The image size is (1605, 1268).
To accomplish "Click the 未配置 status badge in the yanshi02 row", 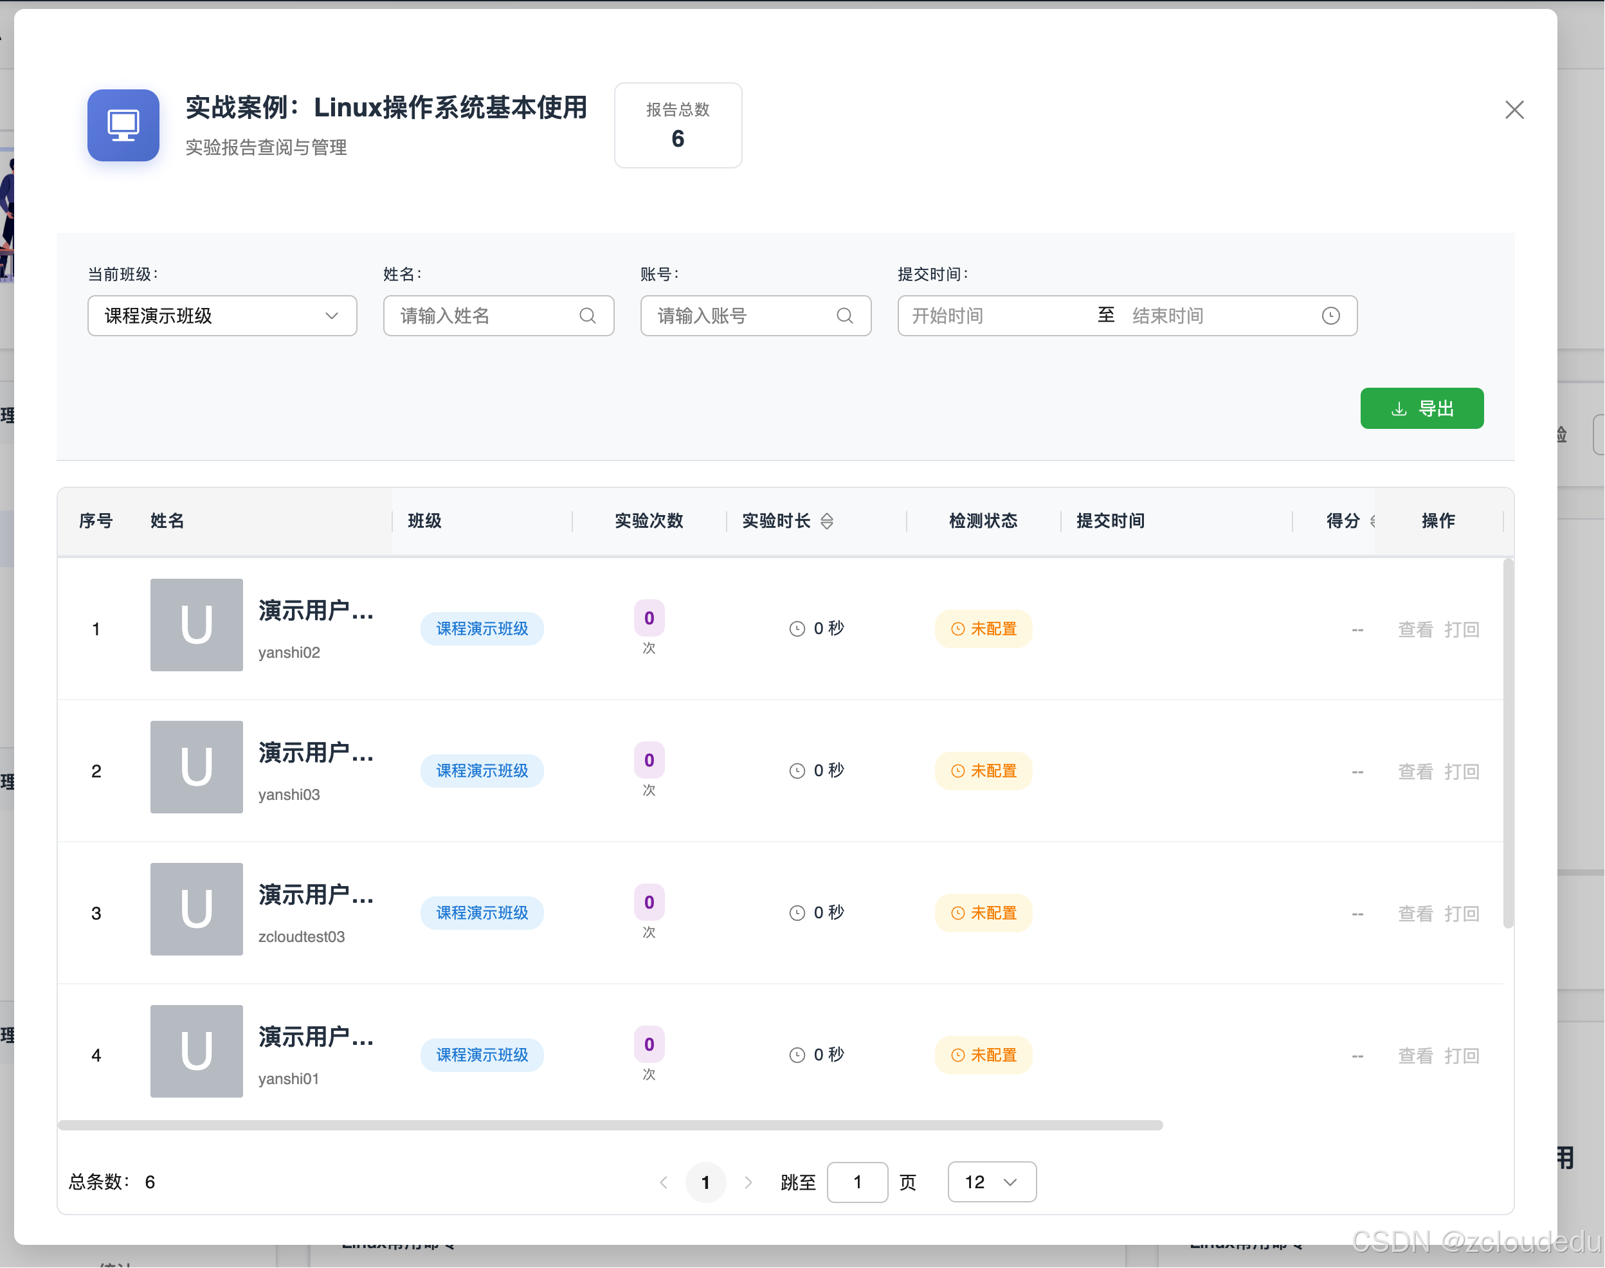I will [983, 629].
